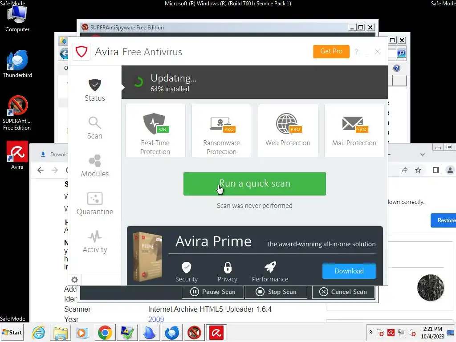Open Avira help question mark
The width and height of the screenshot is (456, 342).
click(x=356, y=52)
